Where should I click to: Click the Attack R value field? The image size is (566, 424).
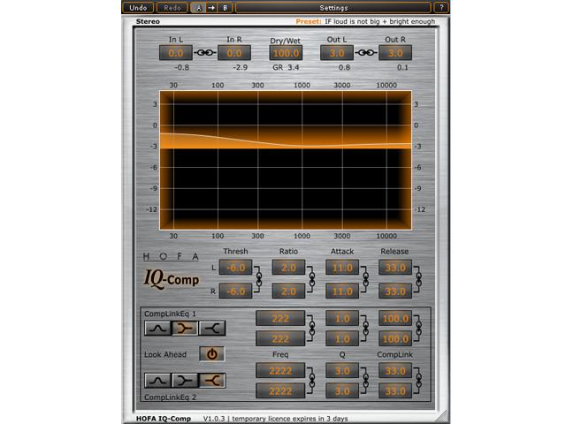pos(342,291)
